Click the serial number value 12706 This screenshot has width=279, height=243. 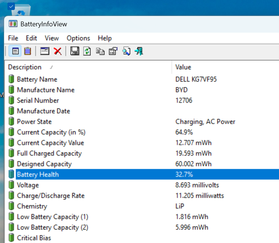[x=184, y=101]
